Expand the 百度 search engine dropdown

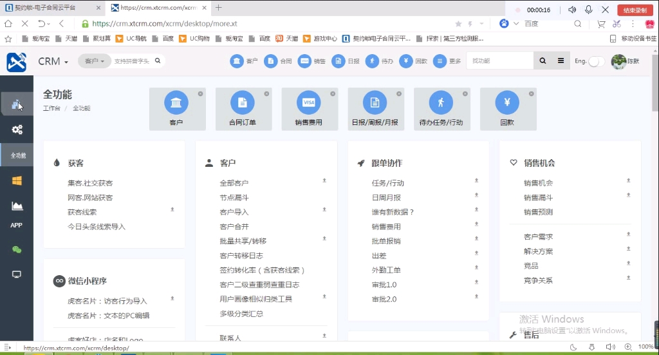pyautogui.click(x=516, y=24)
